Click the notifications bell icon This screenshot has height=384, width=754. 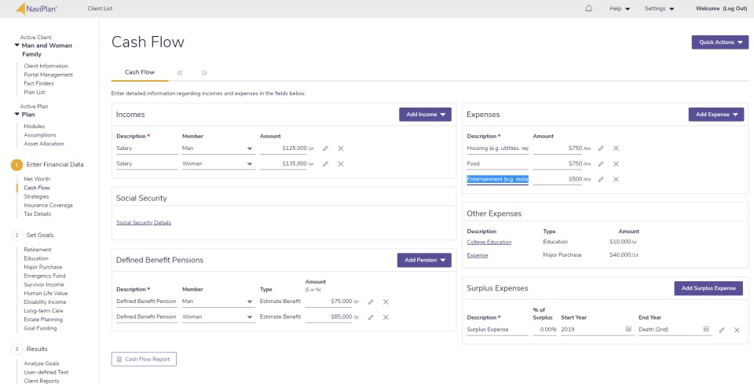(x=589, y=9)
